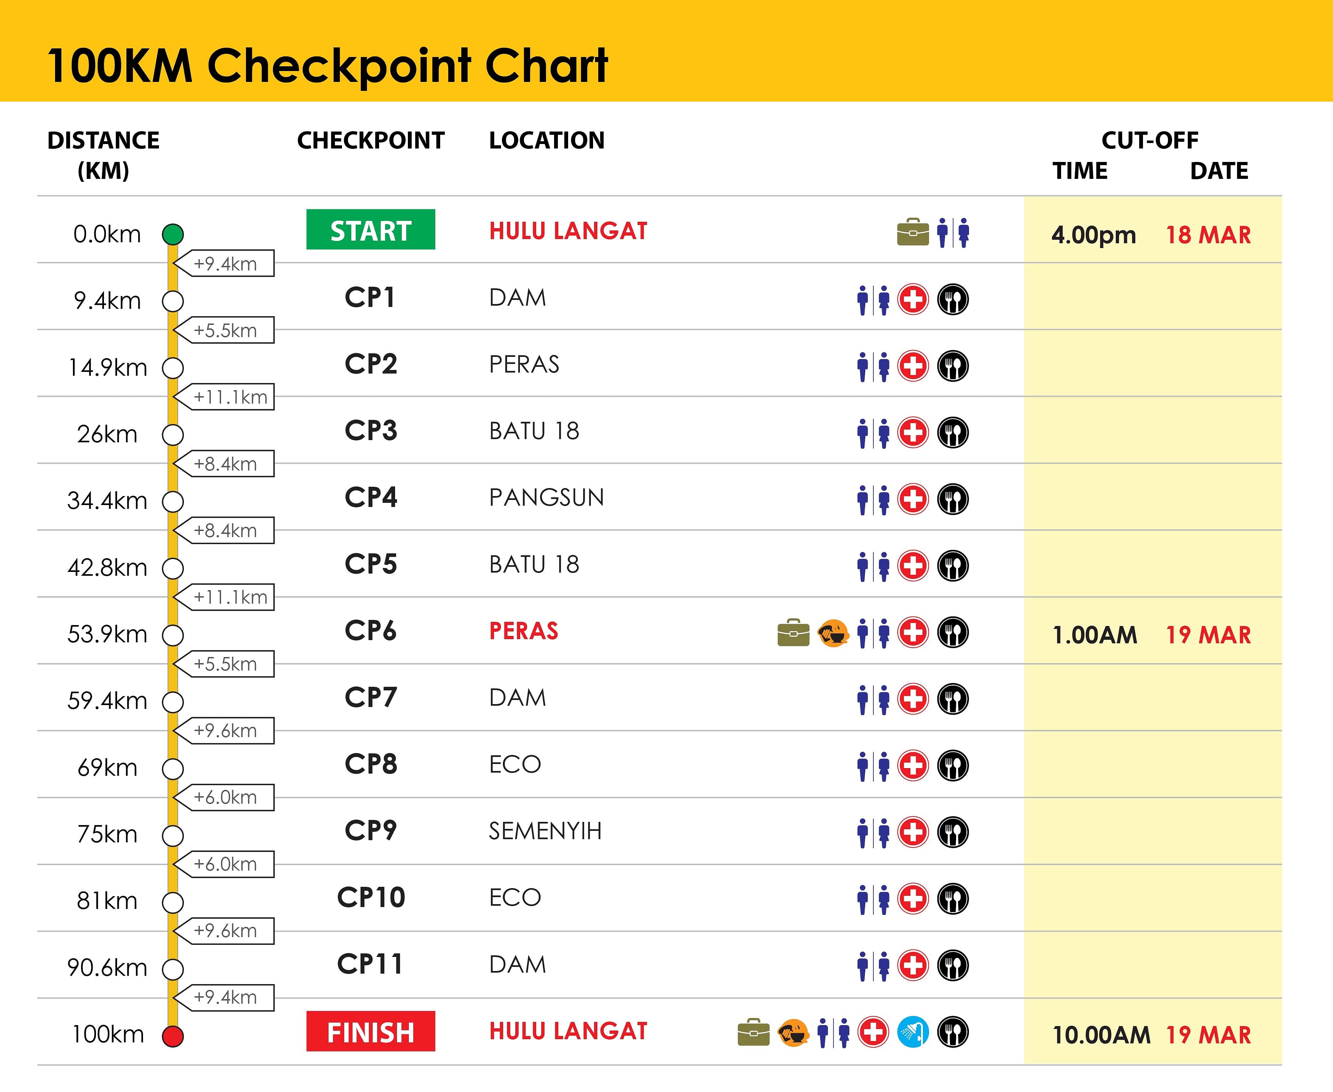
Task: Click the red FINISH label
Action: coord(370,1032)
